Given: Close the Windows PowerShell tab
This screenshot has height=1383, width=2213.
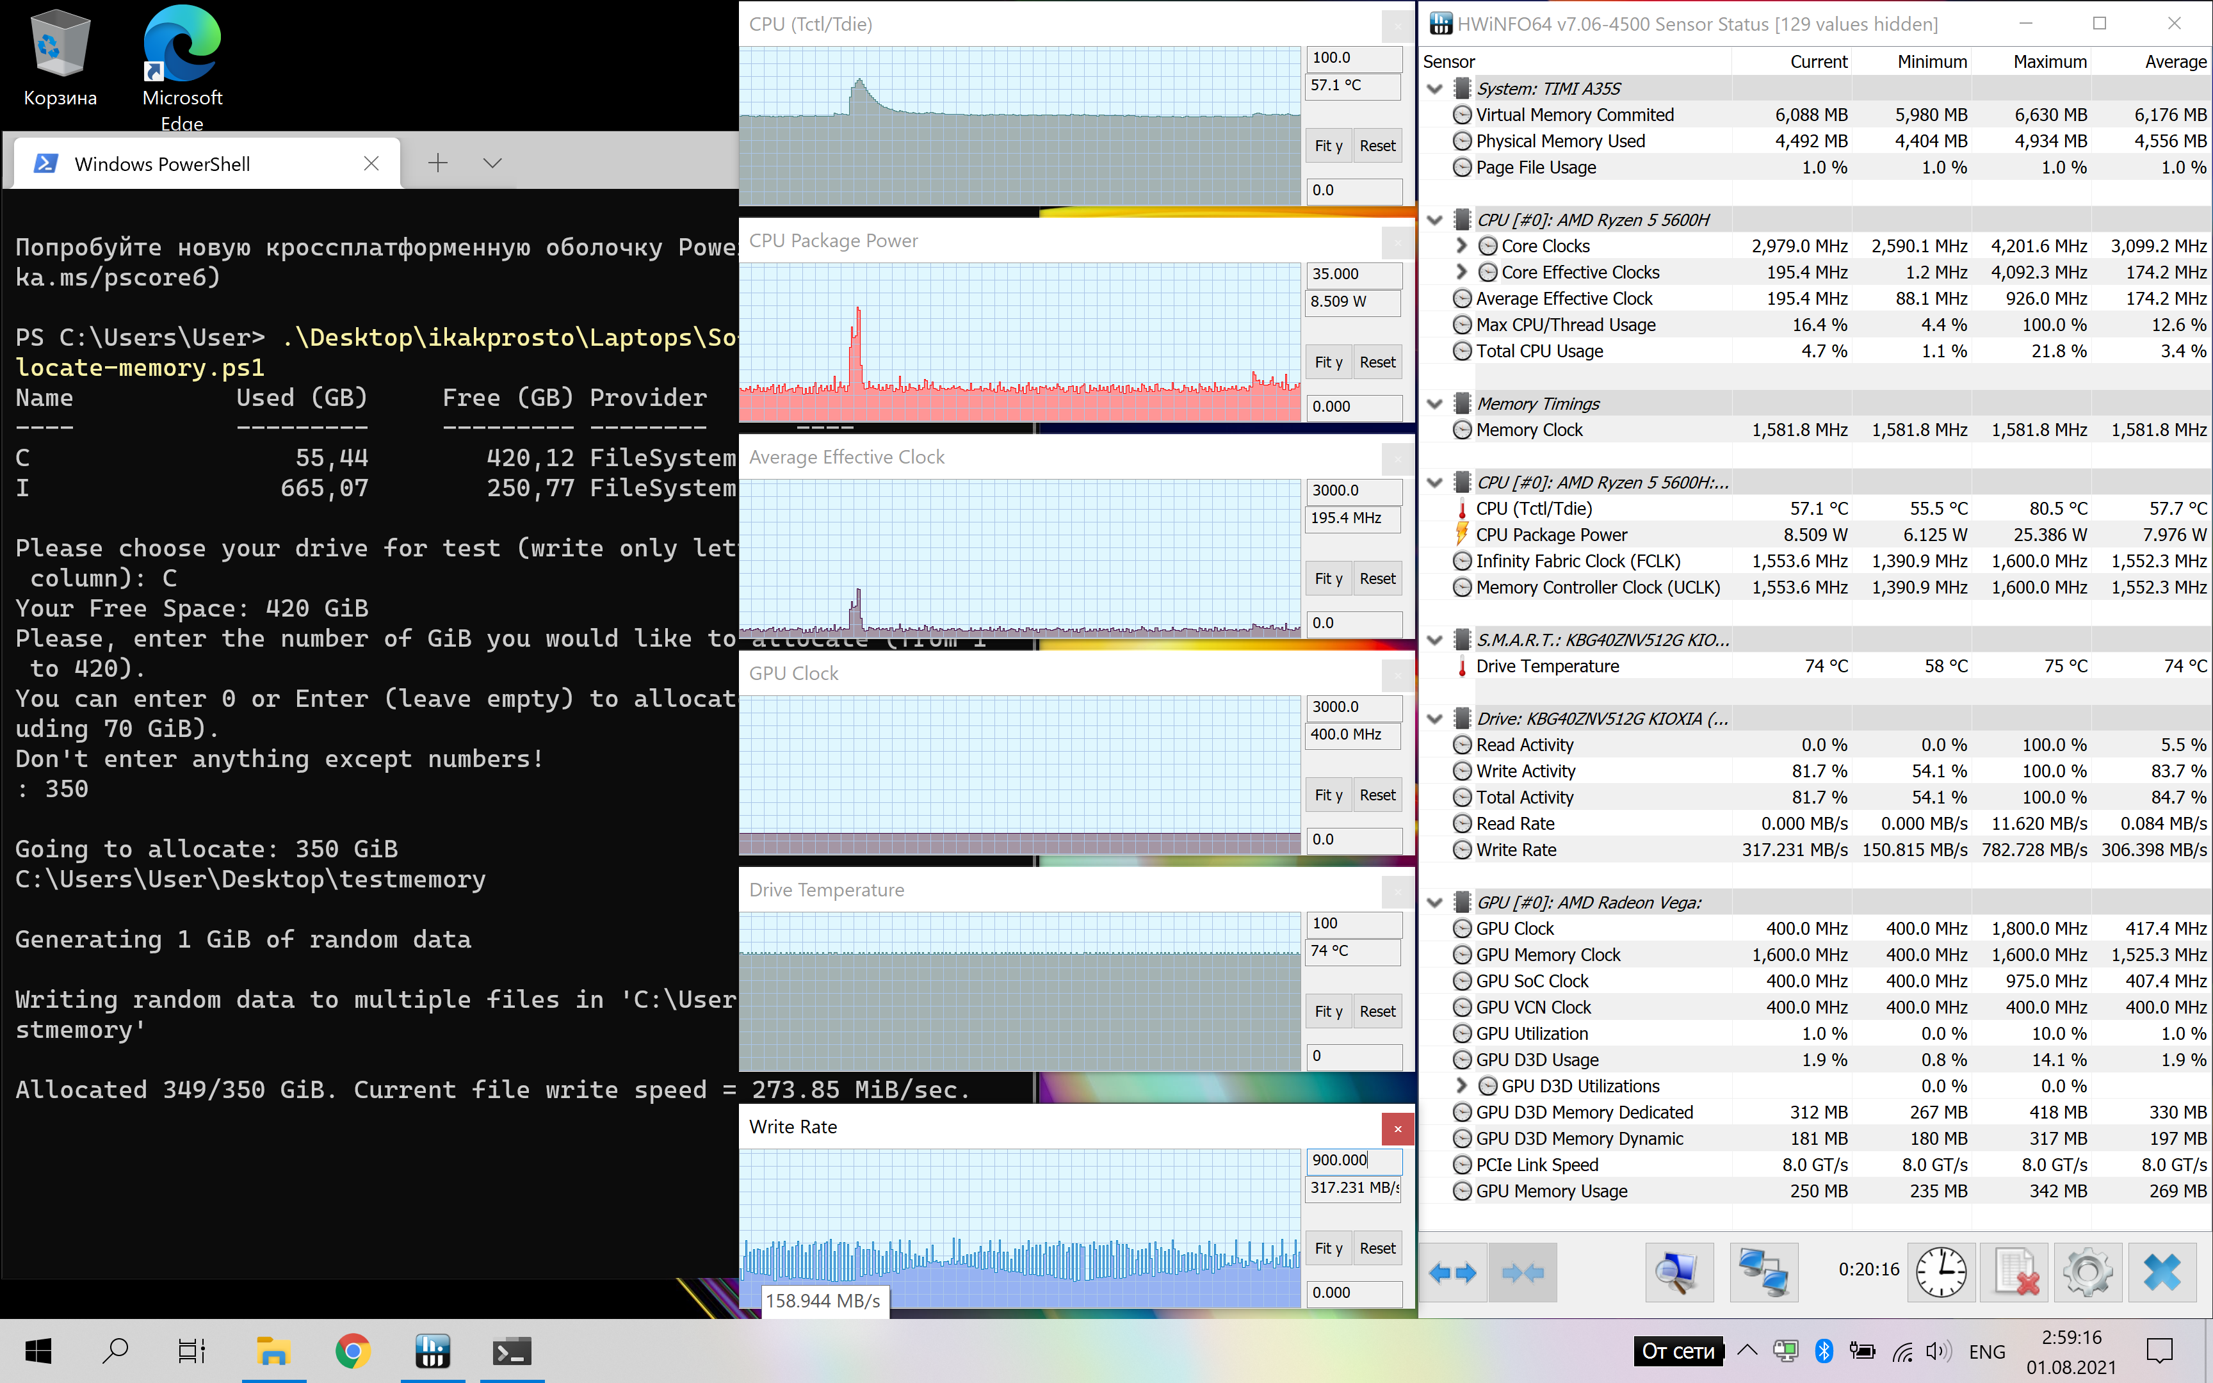Looking at the screenshot, I should pos(371,163).
